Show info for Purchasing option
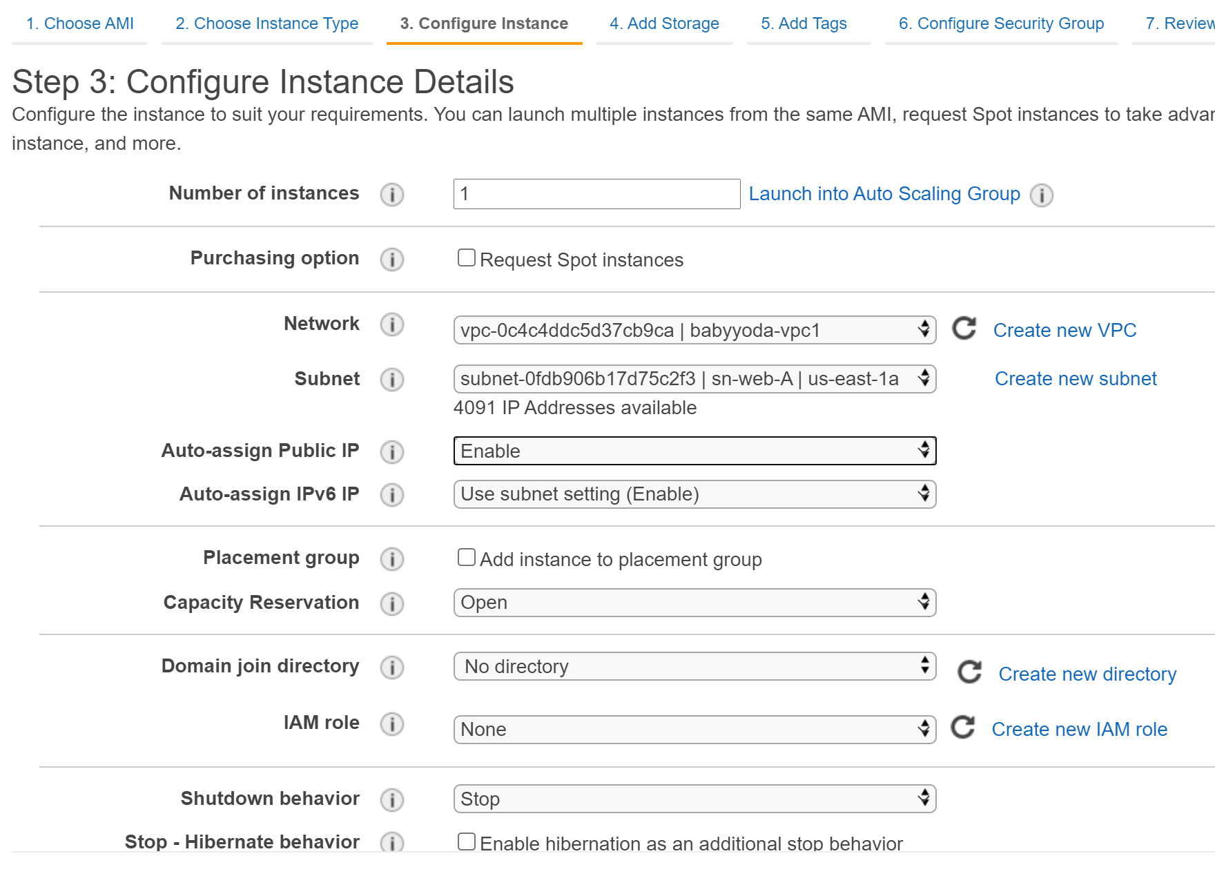 tap(392, 260)
